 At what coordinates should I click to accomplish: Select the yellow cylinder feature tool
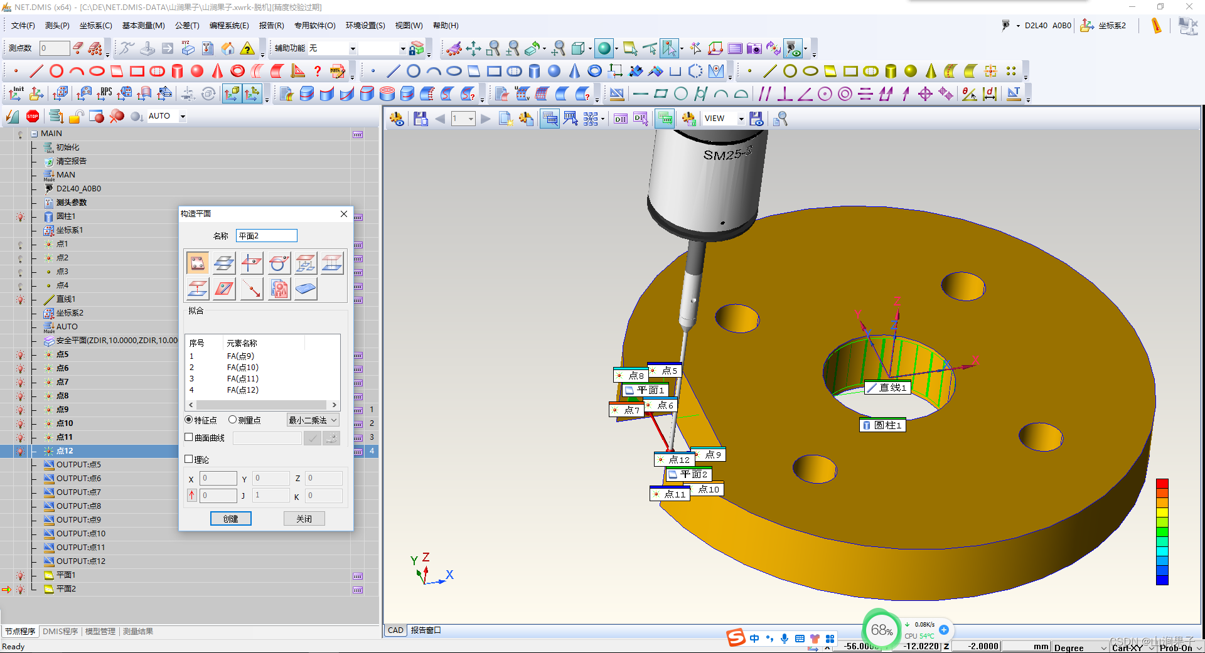(891, 71)
